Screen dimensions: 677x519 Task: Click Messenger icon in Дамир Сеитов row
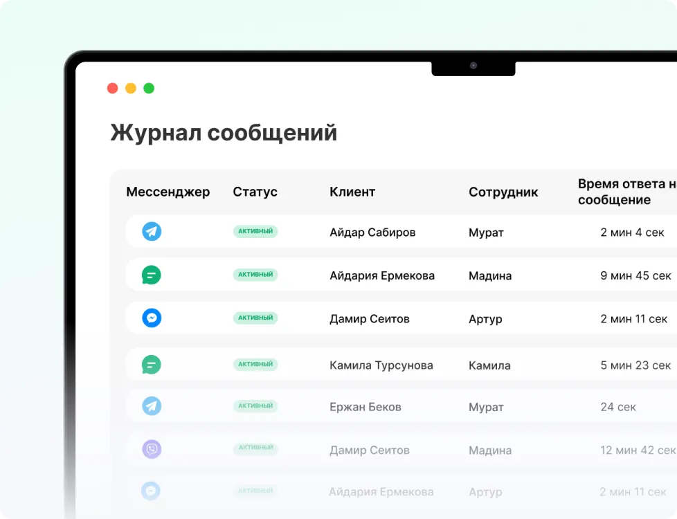(152, 318)
